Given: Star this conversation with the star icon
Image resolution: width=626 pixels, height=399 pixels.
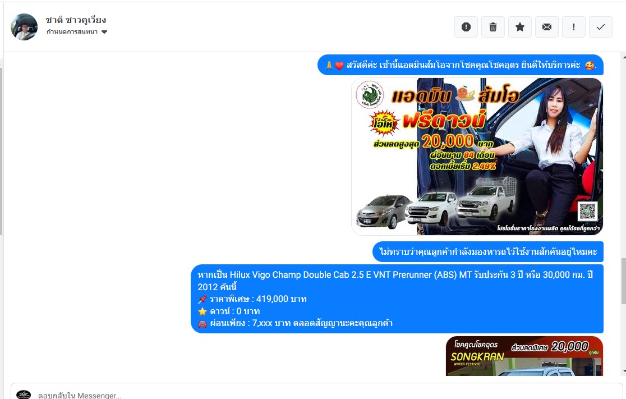Looking at the screenshot, I should [520, 27].
